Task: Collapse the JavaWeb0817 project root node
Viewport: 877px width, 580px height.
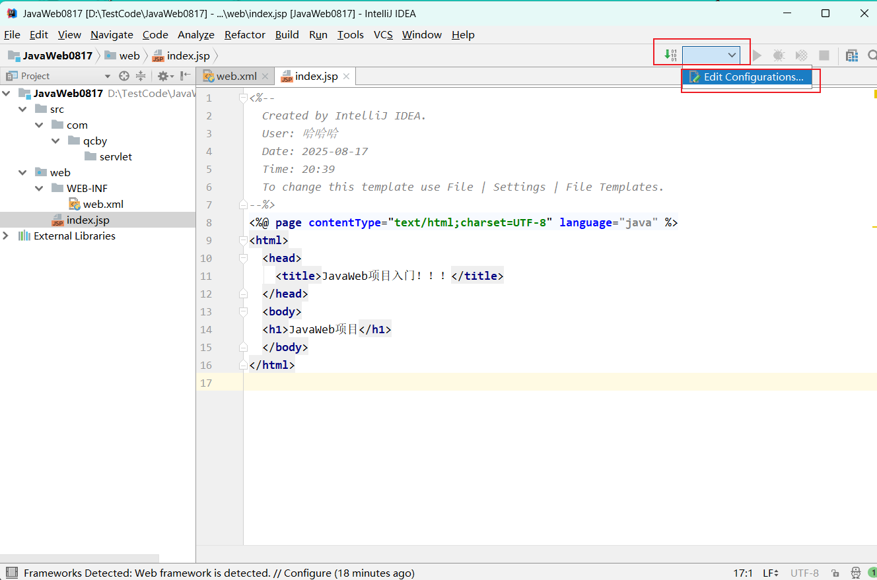Action: point(7,93)
